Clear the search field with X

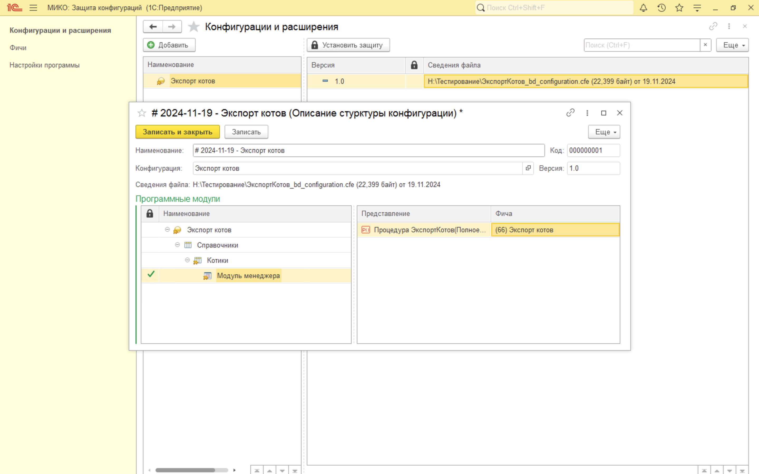pos(705,45)
